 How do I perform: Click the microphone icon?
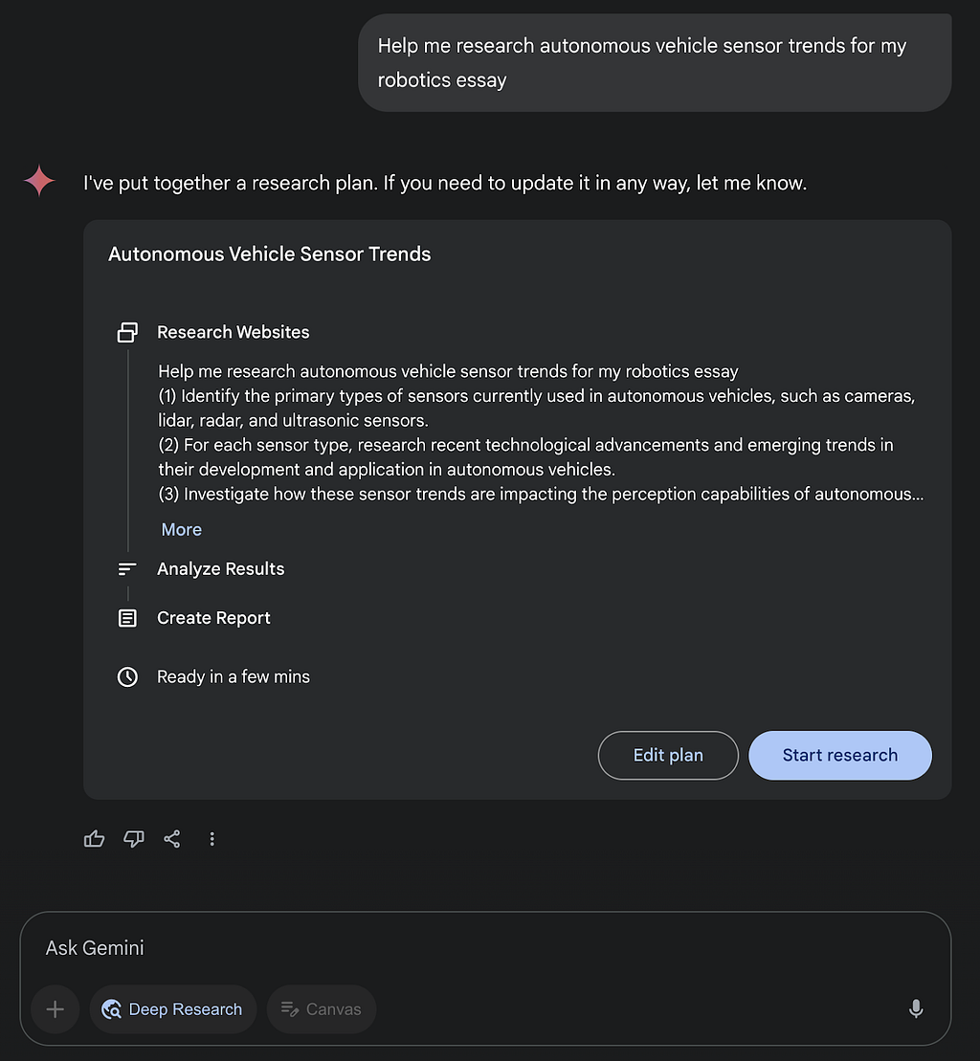(x=916, y=1009)
